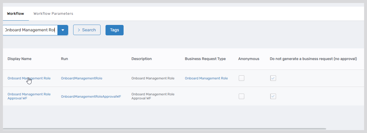The image size is (367, 133).
Task: Click 'Do not generate a business request' header
Action: [313, 59]
